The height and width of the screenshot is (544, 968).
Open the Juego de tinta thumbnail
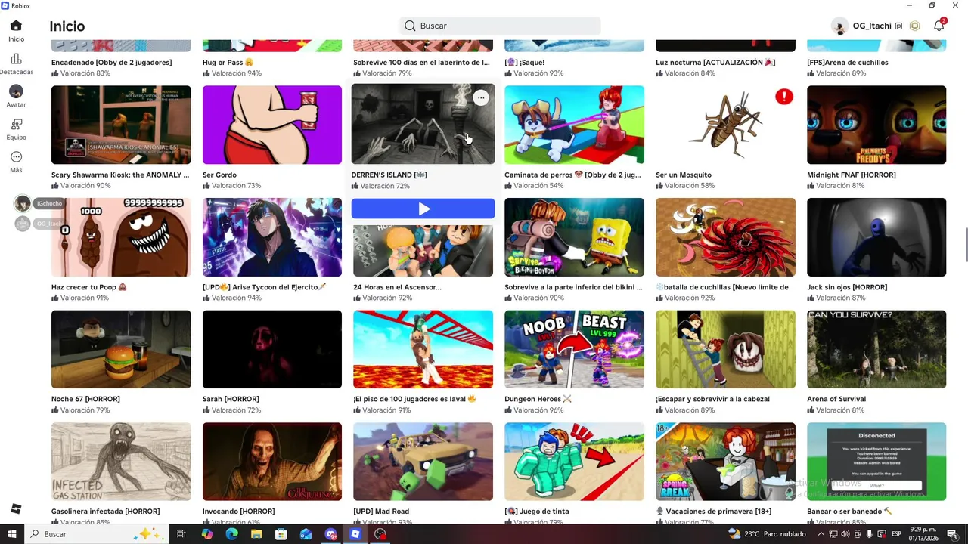coord(575,462)
